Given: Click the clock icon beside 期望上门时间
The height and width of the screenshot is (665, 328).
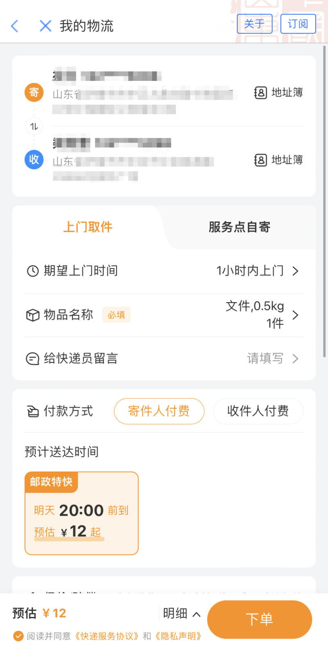Looking at the screenshot, I should pos(33,271).
